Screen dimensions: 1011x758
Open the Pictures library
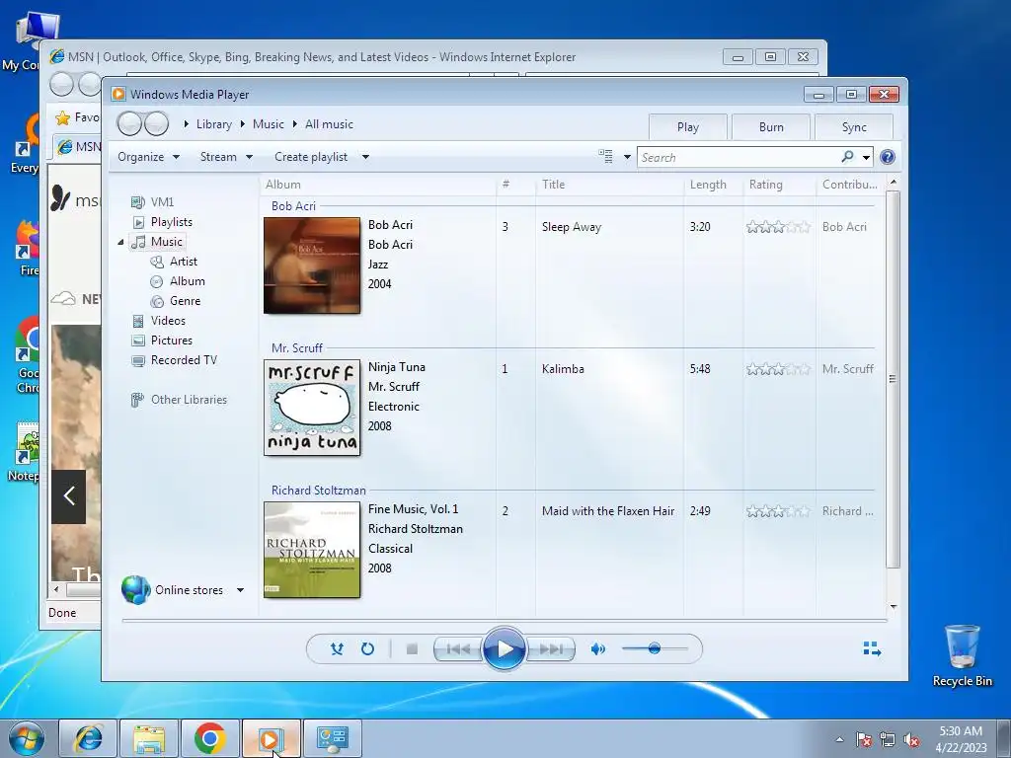pos(162,341)
